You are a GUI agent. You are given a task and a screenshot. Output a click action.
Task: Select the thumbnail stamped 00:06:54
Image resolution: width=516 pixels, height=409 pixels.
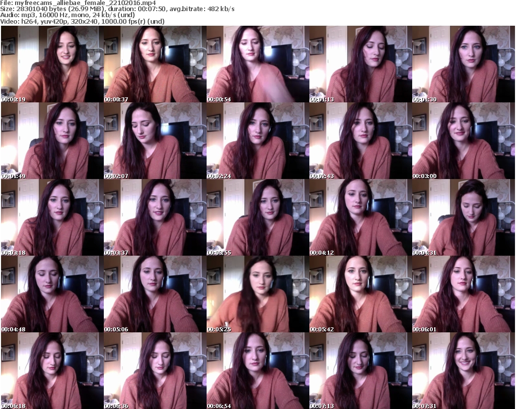coord(257,371)
